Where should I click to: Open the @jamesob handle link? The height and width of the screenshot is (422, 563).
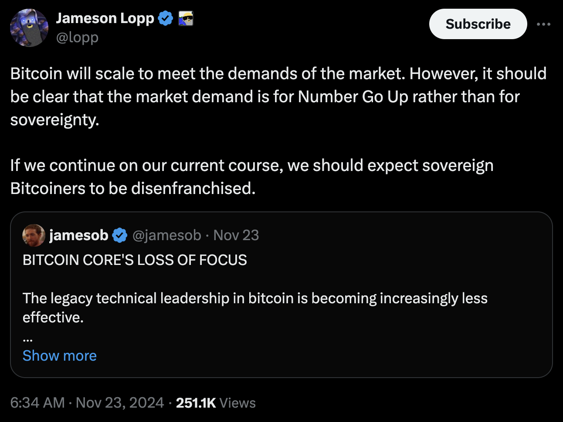point(166,235)
